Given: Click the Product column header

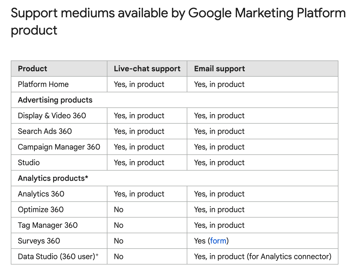Looking at the screenshot, I should 32,69.
